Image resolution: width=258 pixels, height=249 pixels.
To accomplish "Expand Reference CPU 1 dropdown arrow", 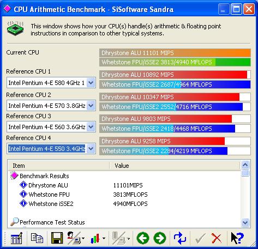I will pos(91,83).
